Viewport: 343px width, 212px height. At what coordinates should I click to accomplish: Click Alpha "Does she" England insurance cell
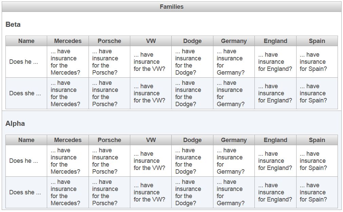pos(275,192)
